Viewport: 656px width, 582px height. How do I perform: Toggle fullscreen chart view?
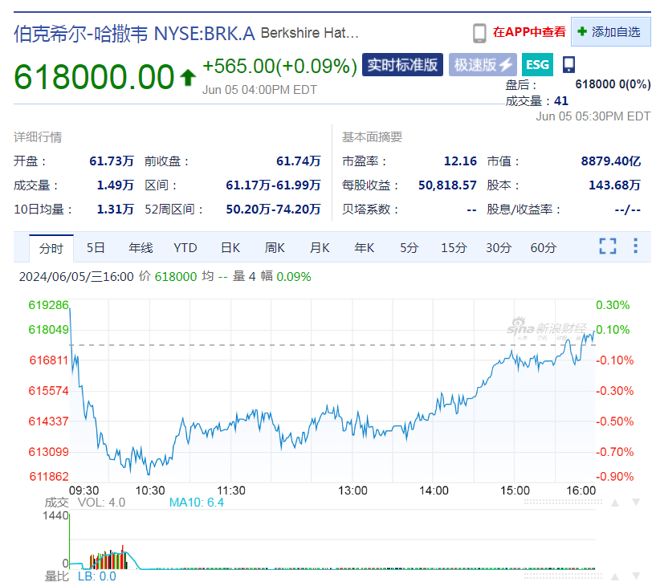coord(608,246)
